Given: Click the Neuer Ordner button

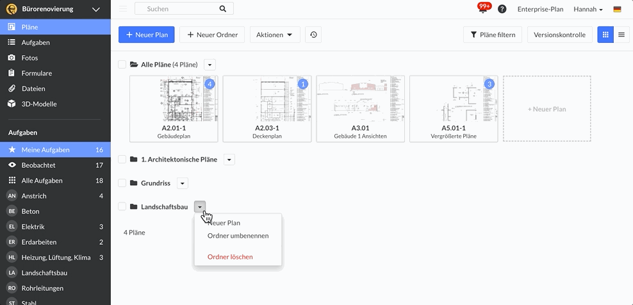Looking at the screenshot, I should (212, 35).
